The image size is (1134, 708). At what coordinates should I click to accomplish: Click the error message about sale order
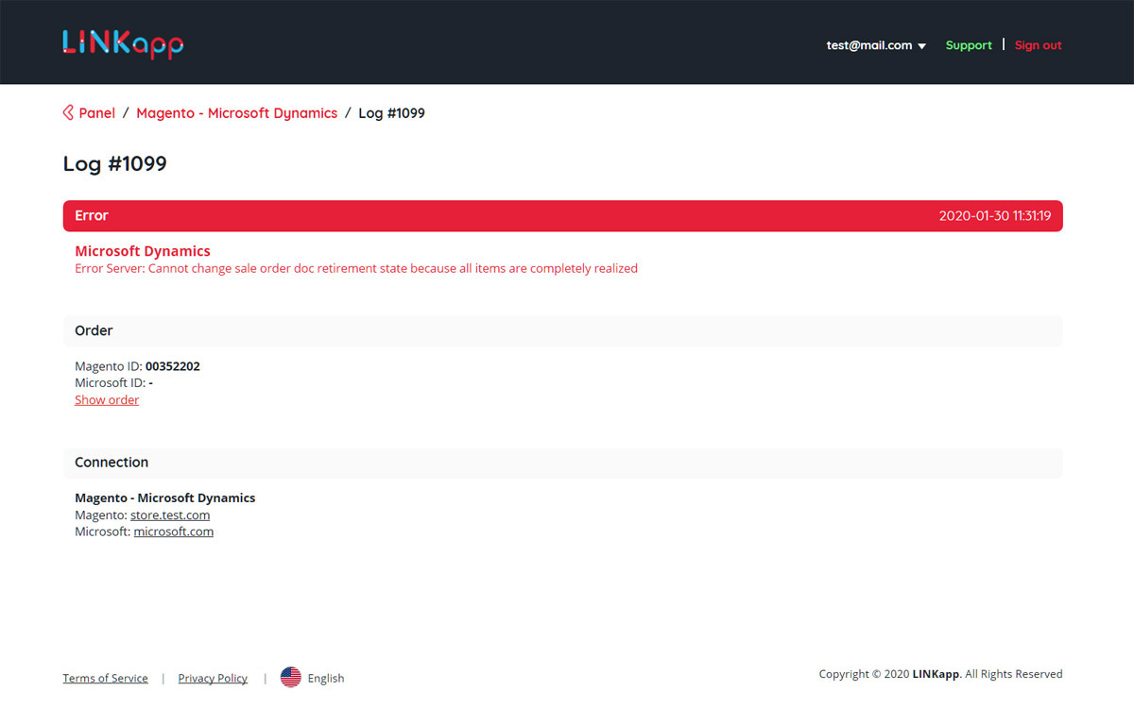point(356,269)
